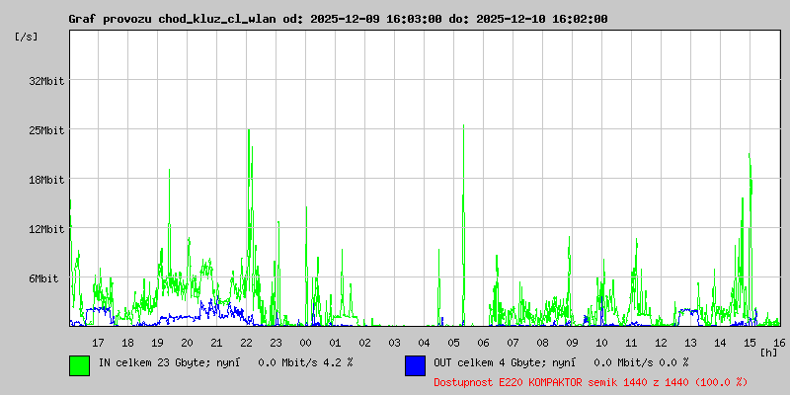Select the '6Mbit' y-axis label
This screenshot has height=395, width=790.
pos(43,278)
